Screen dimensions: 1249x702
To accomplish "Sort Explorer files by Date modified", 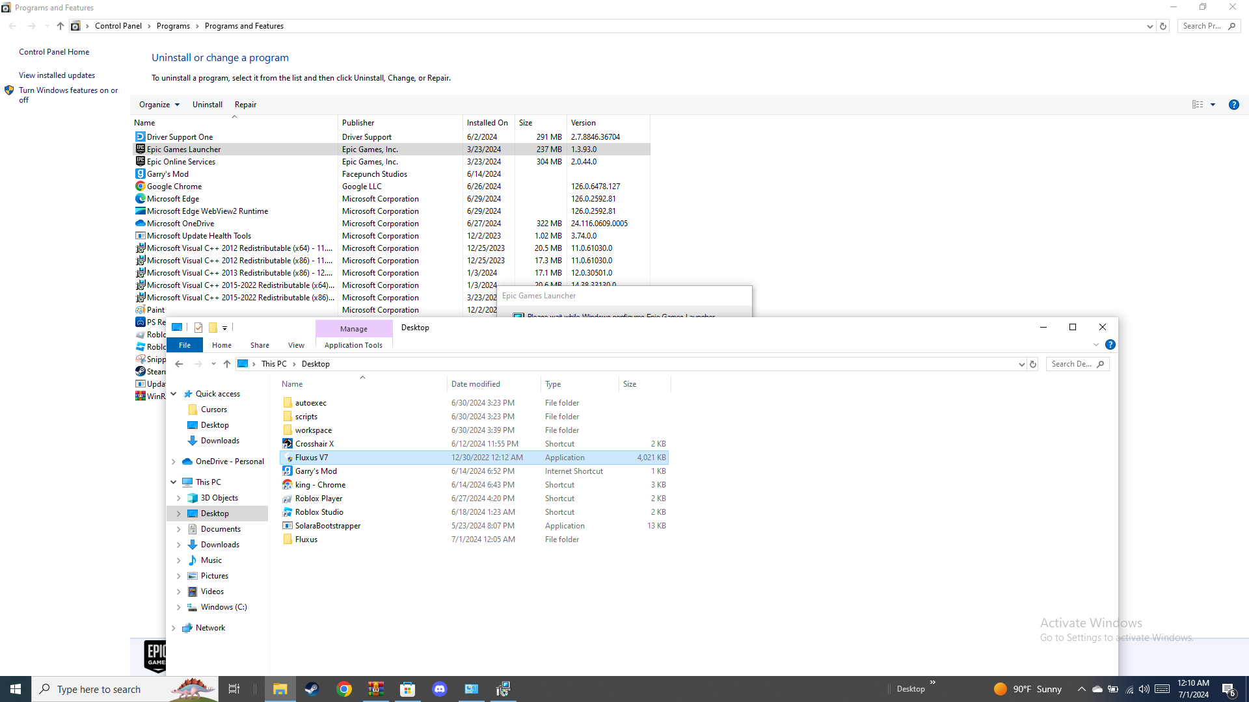I will tap(493, 384).
